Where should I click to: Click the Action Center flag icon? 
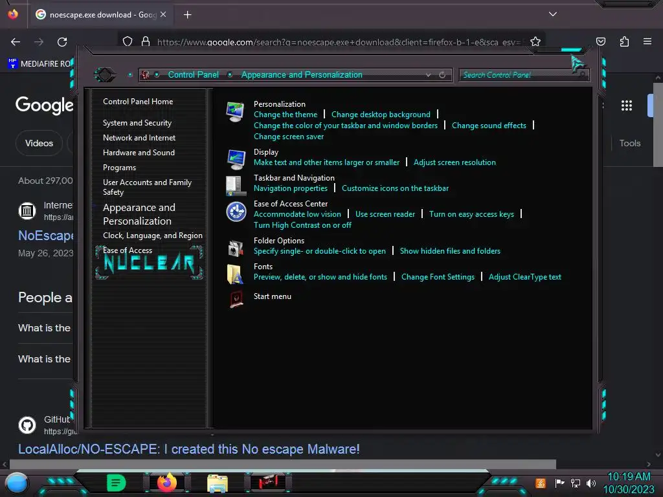coord(560,483)
